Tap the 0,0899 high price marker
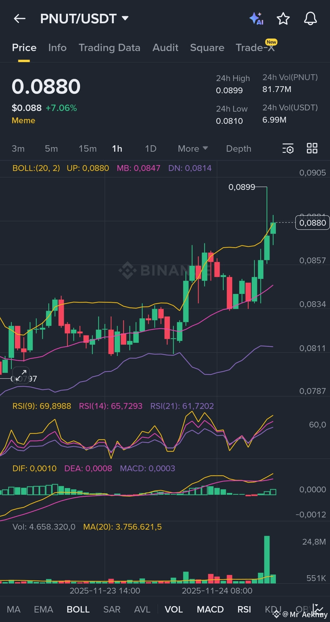 click(x=242, y=187)
